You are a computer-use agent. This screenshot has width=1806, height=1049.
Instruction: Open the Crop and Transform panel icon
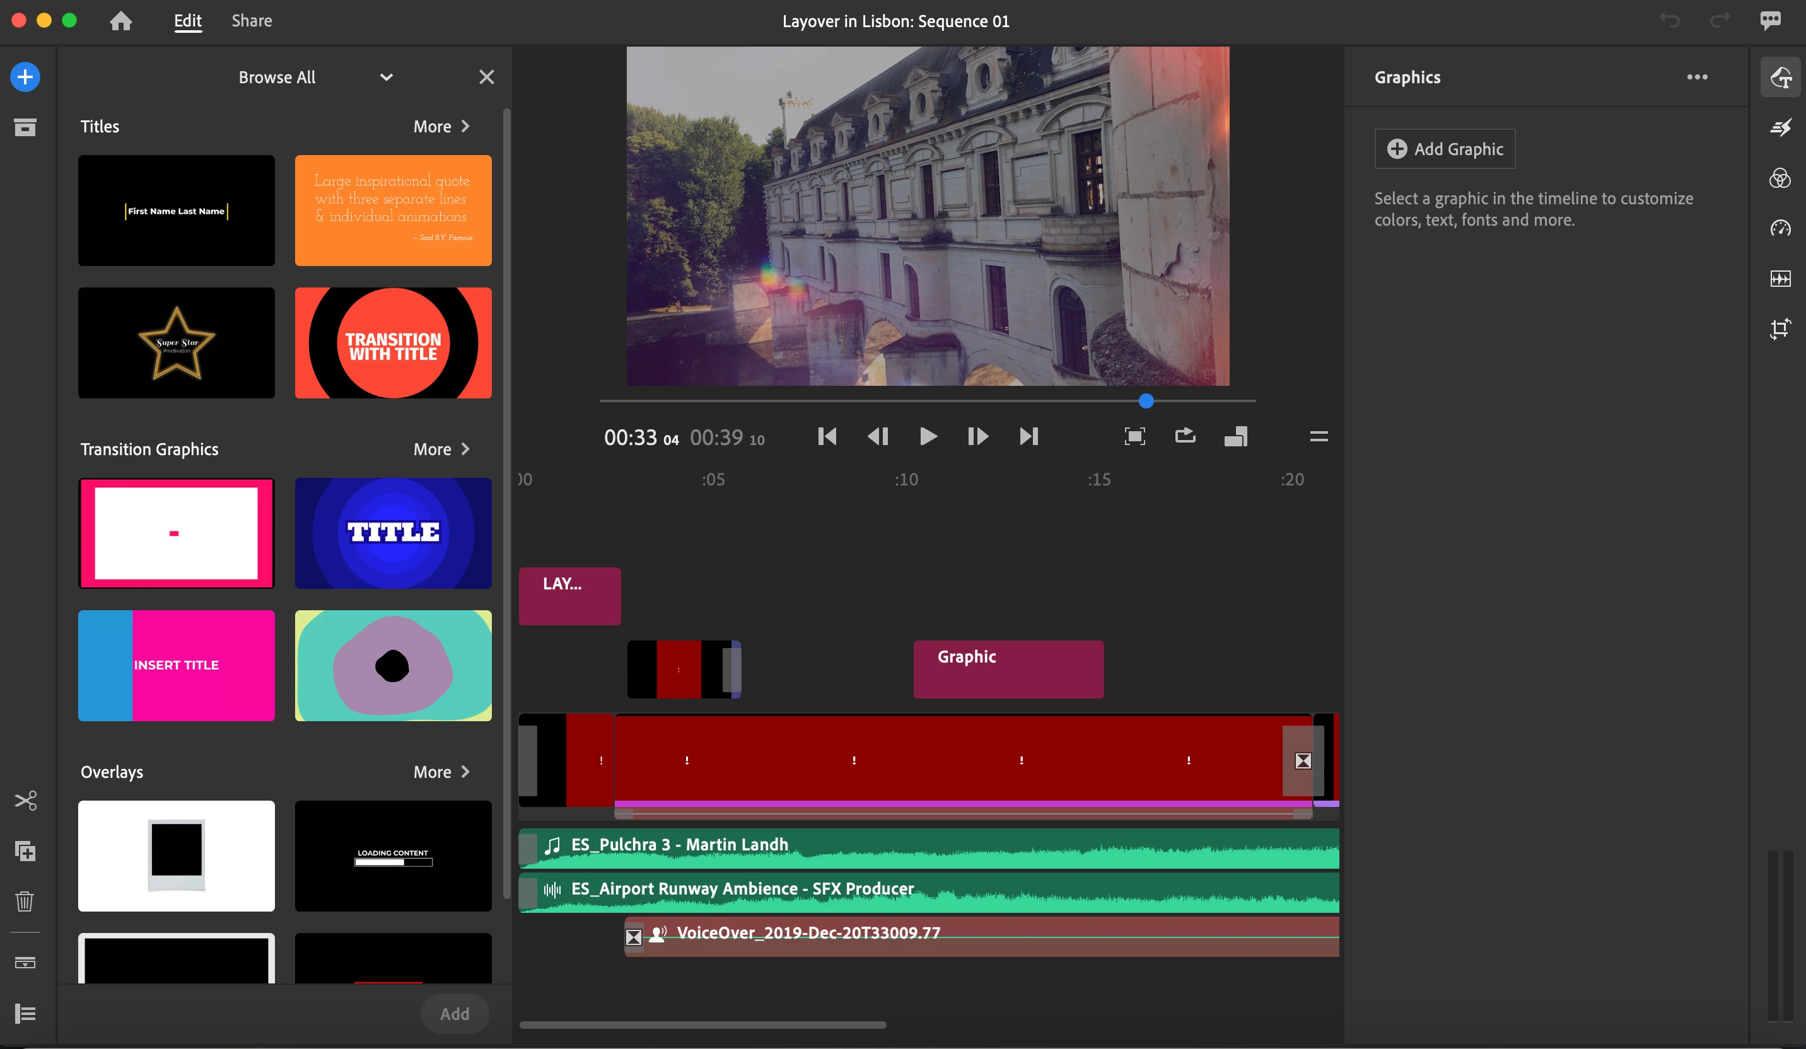(x=1780, y=328)
